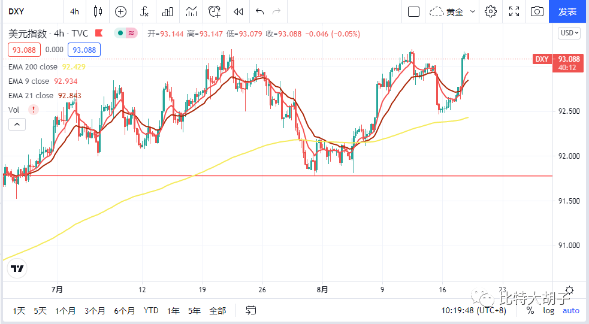
Task: Select the 全部 time range
Action: pyautogui.click(x=218, y=311)
